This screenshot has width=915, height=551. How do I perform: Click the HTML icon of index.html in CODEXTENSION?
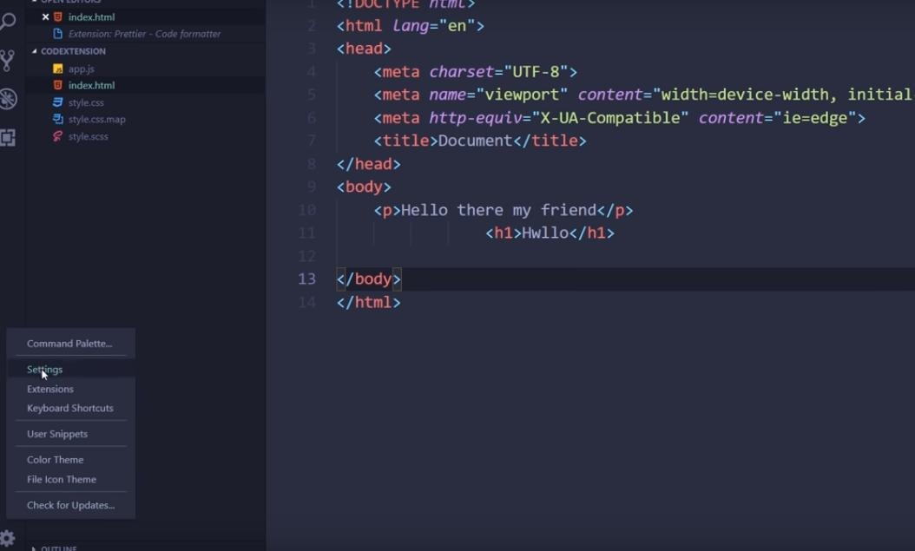(58, 85)
